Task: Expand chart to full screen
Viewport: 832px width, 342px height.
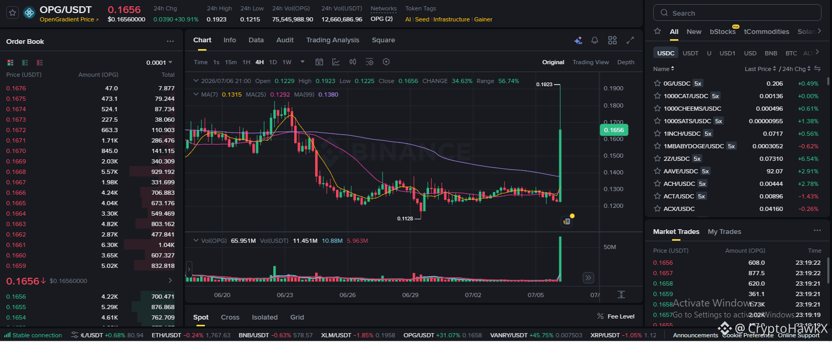Action: pos(630,40)
